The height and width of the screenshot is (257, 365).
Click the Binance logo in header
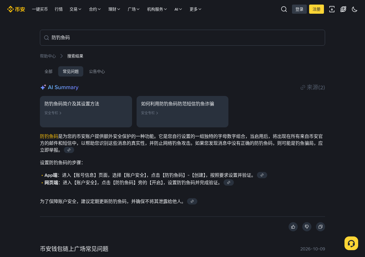pyautogui.click(x=16, y=9)
